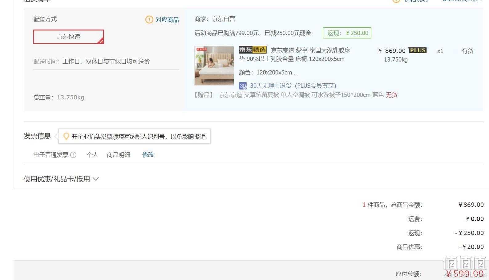Click the invoice tip about 纳税人识别号
Viewport: 489px width, 280px height.
coord(139,137)
